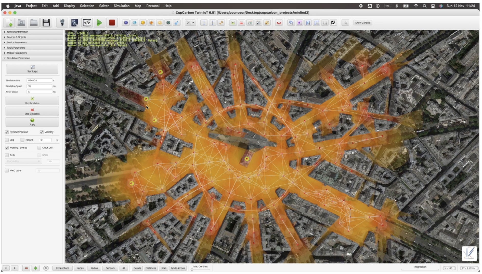Viewport: 482px width, 274px height.
Task: Enable the Clock Drift checkbox
Action: click(x=39, y=148)
